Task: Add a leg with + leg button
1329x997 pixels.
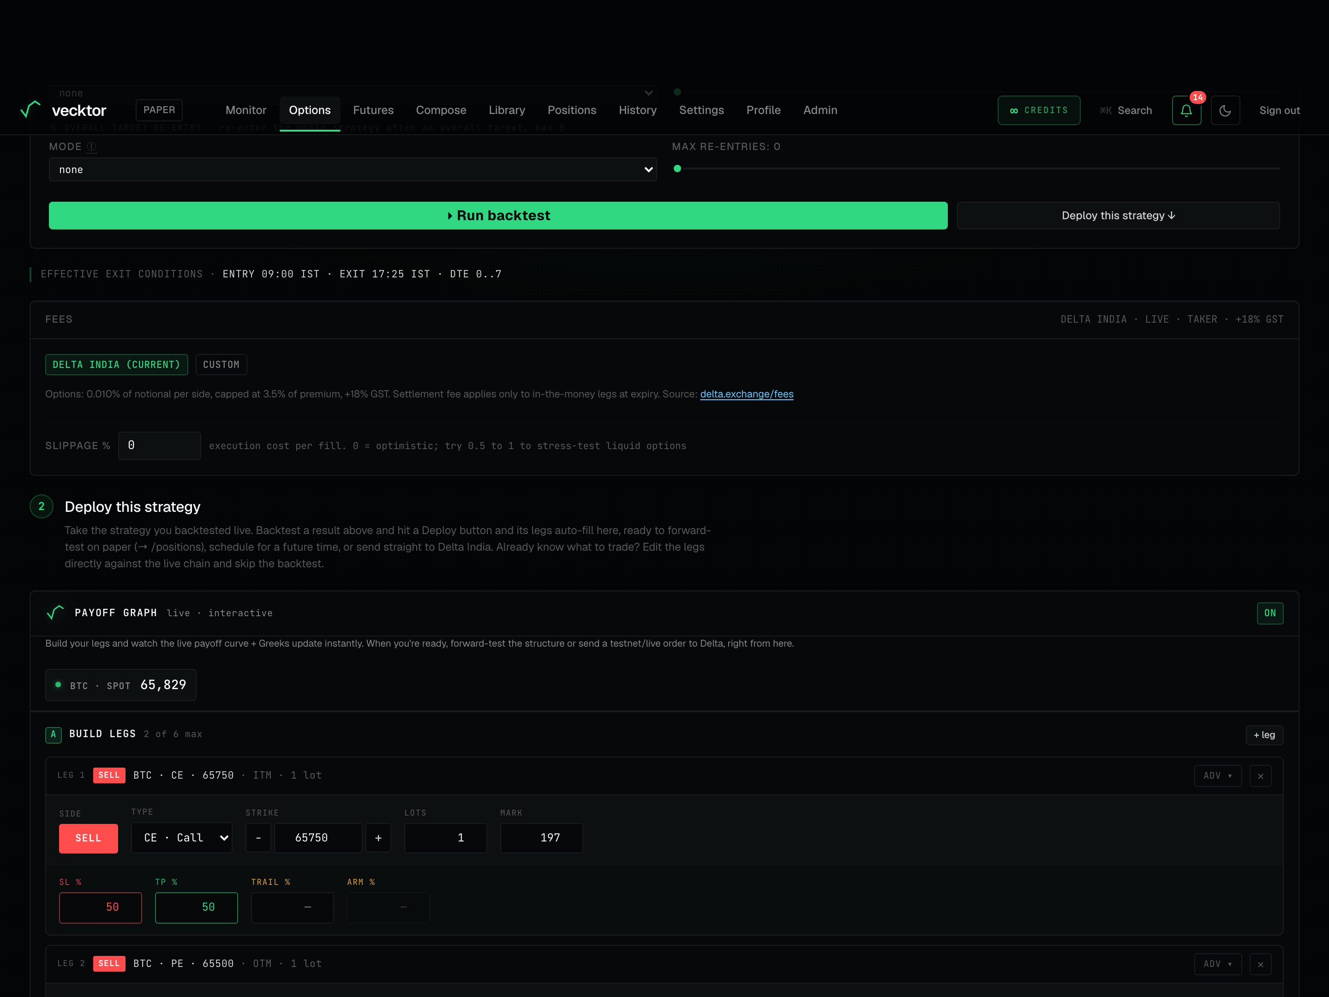Action: (x=1264, y=735)
